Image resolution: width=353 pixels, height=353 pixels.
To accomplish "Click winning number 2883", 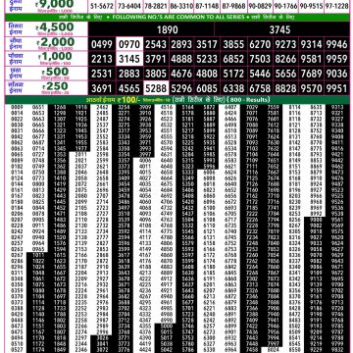I will 129,74.
